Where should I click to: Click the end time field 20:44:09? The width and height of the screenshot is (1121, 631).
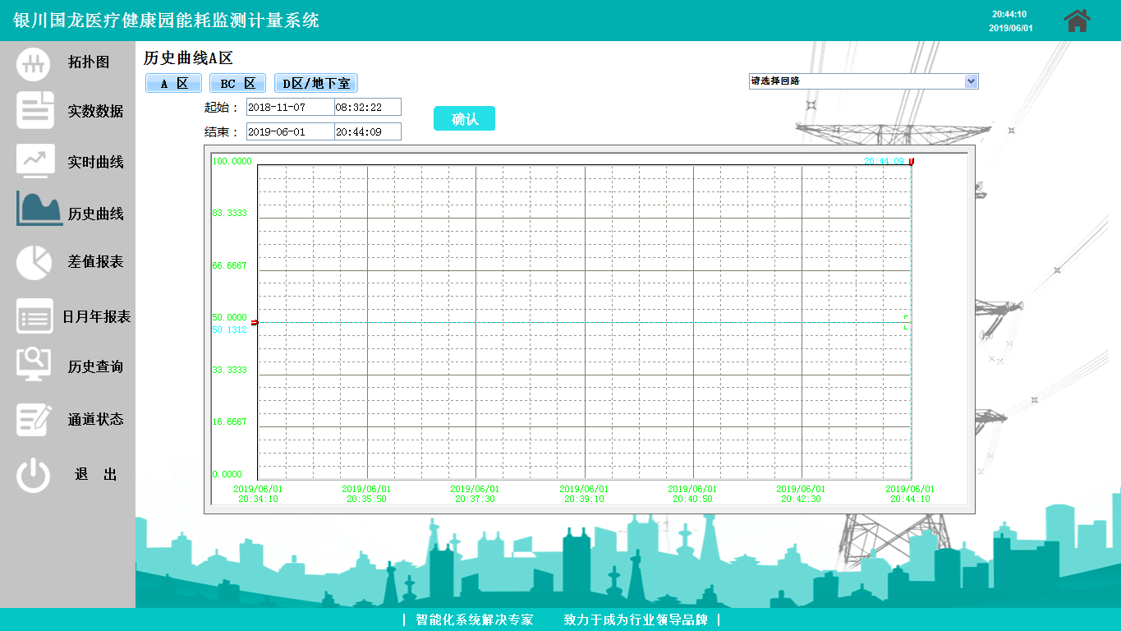pos(367,132)
